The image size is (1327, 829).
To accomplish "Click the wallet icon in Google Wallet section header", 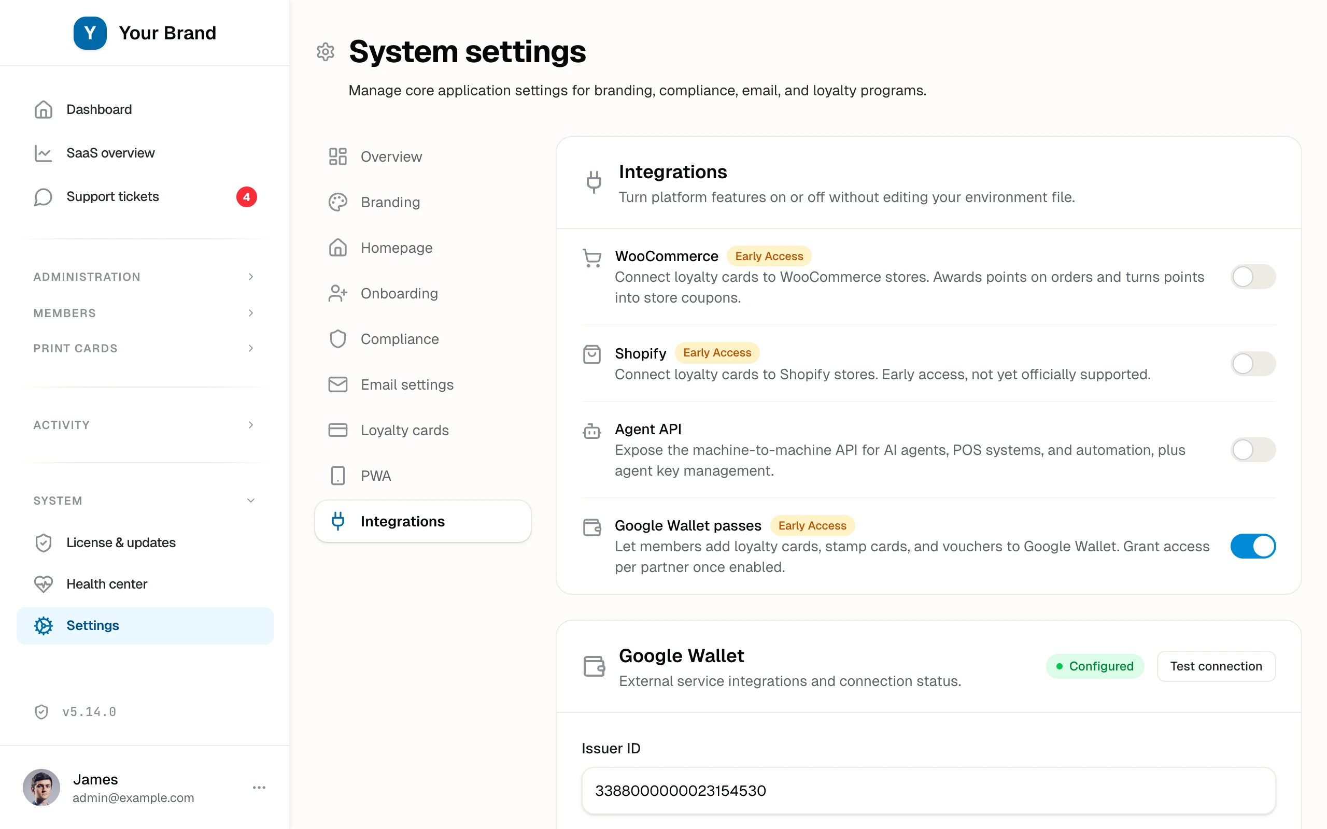I will tap(594, 666).
